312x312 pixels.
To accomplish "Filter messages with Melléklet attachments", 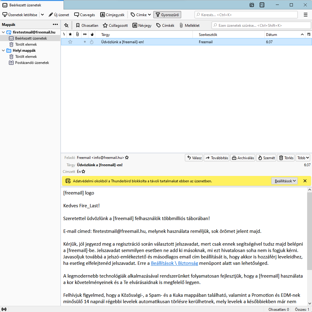I will click(190, 25).
